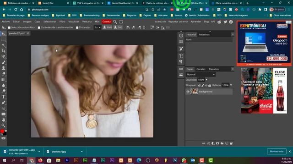Image resolution: width=293 pixels, height=164 pixels.
Task: Click the red Cuenta button
Action: (107, 22)
